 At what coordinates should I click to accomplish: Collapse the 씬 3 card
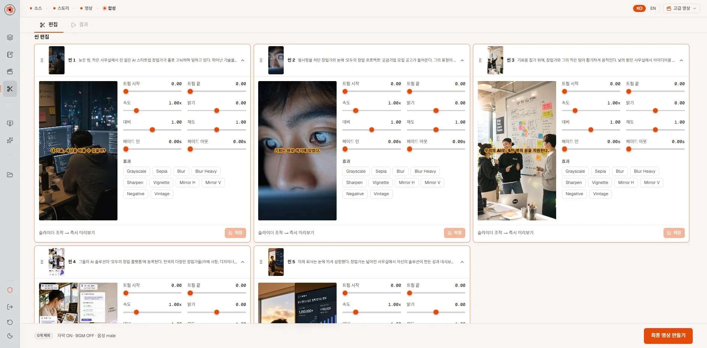coord(681,60)
